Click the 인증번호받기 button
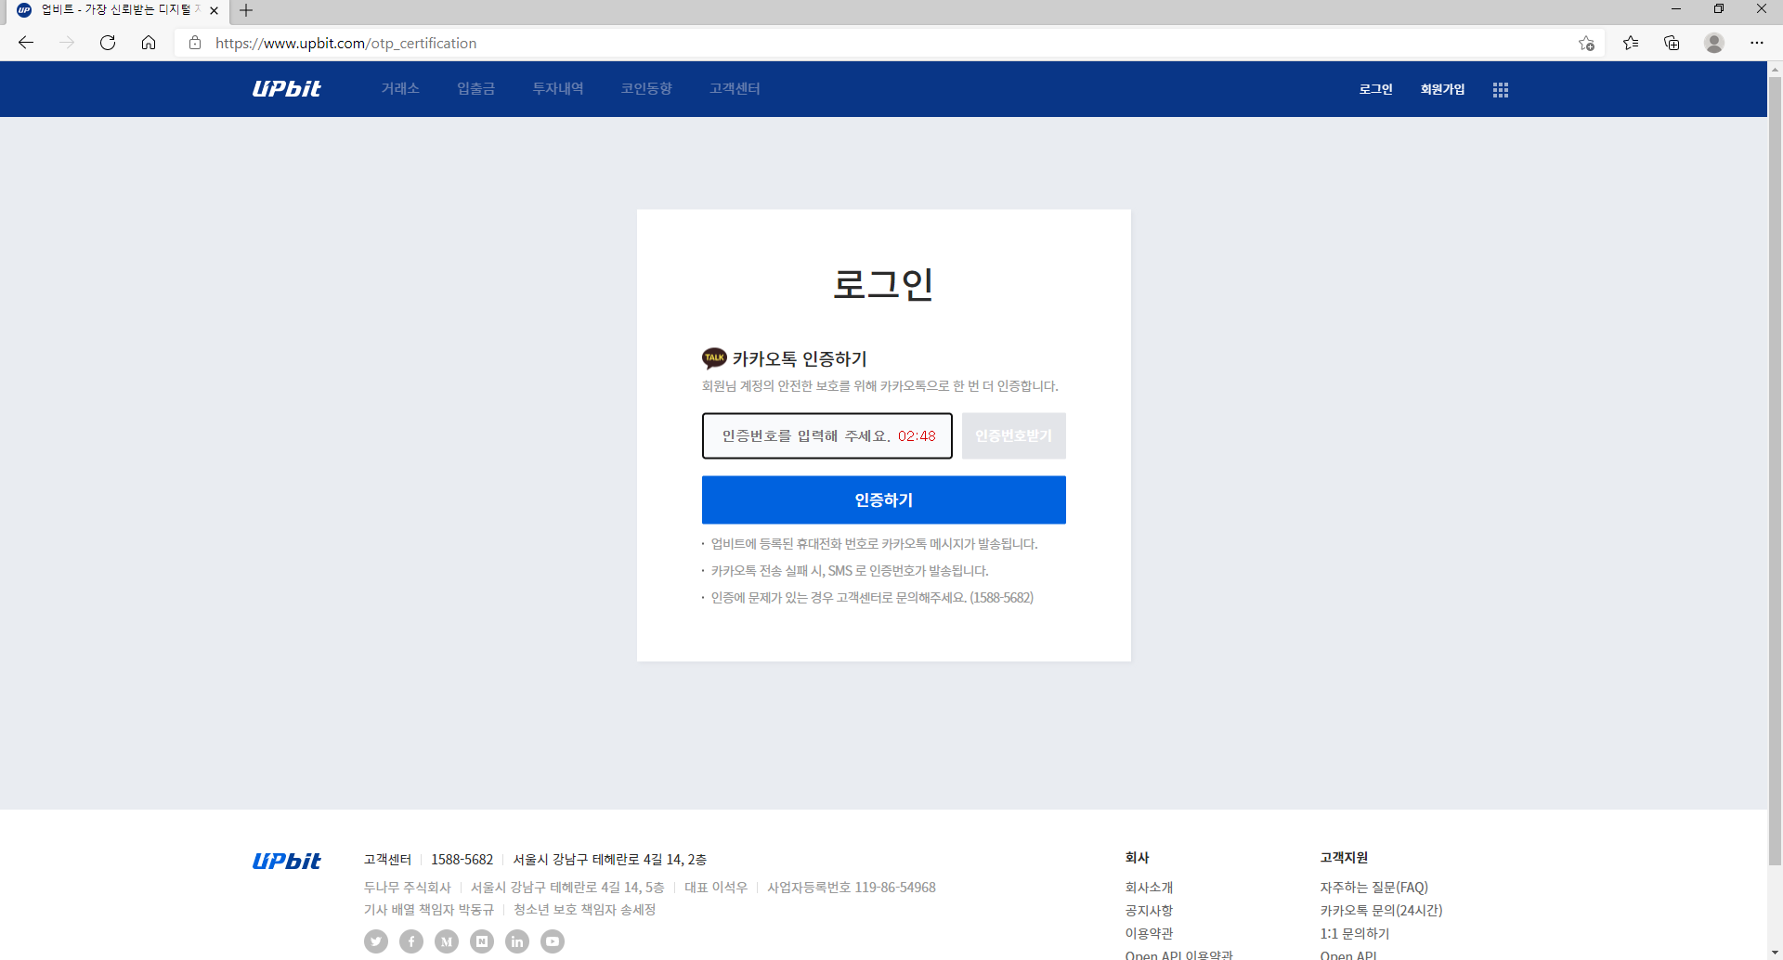The image size is (1783, 960). [1014, 436]
